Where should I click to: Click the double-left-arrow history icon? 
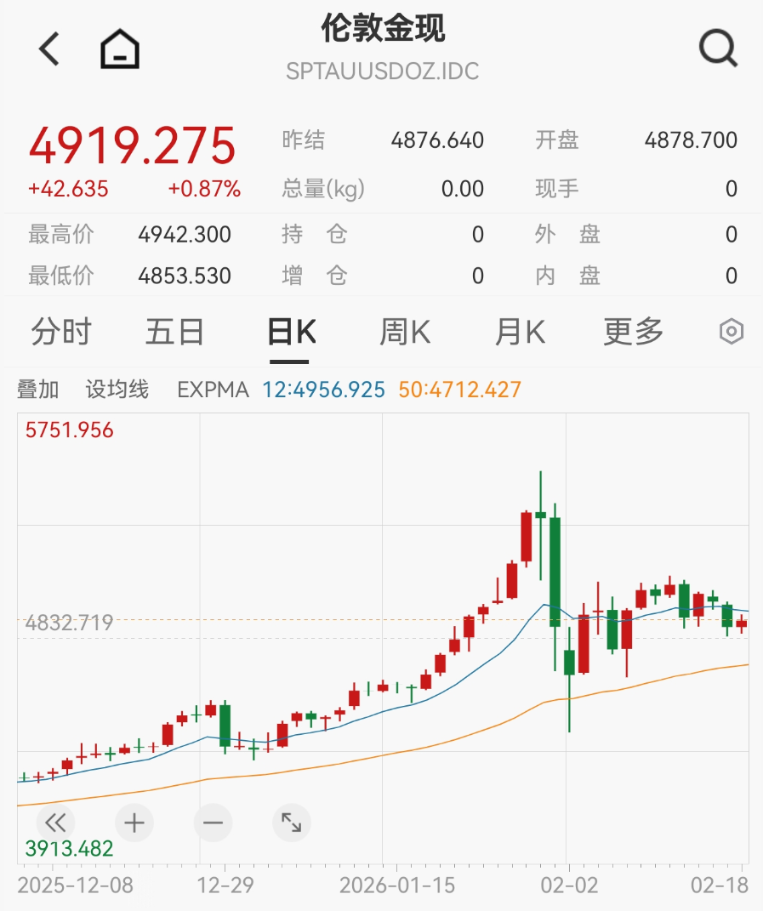point(54,823)
